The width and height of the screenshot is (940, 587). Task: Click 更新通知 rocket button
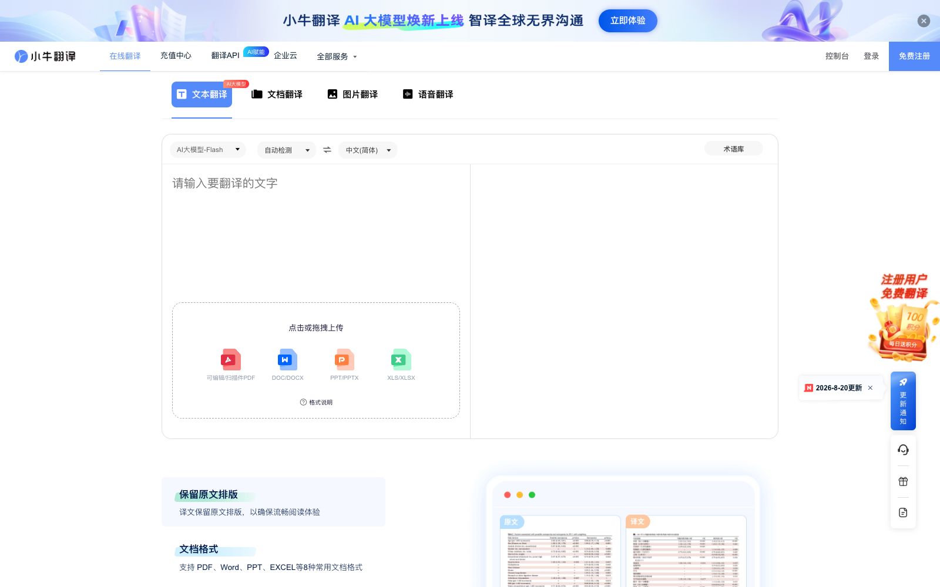click(x=903, y=401)
